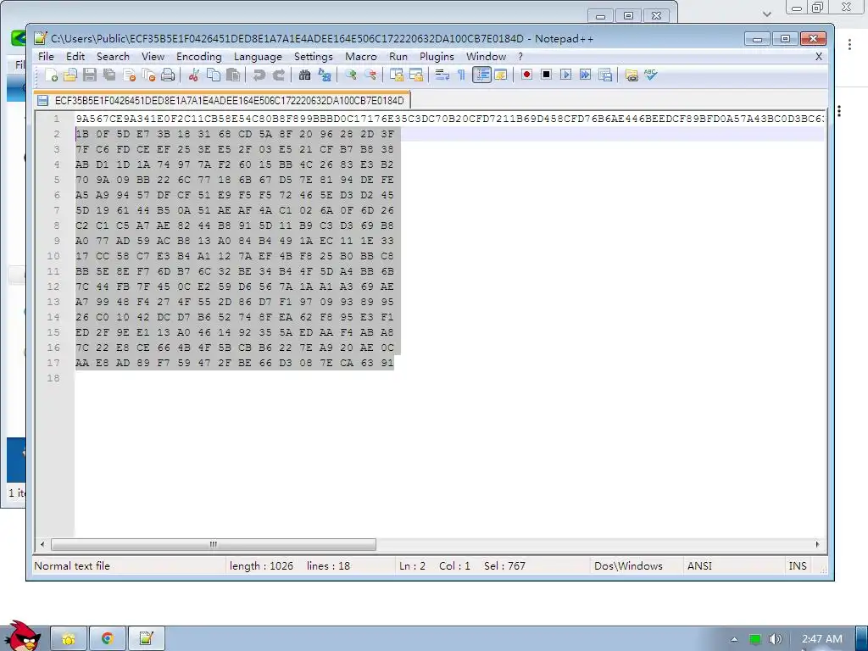This screenshot has height=651, width=868.
Task: Zoom out using magnifier minus icon
Action: click(x=370, y=75)
